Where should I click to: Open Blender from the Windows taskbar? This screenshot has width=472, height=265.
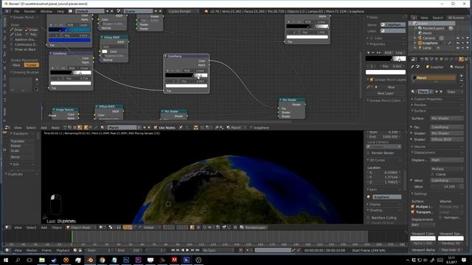90,260
